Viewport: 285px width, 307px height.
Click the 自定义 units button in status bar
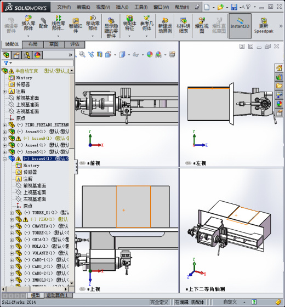click(230, 302)
